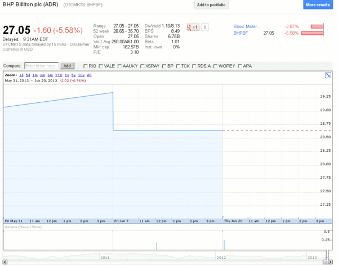Zoom chart to All history
Viewport: 338px width, 266px height.
pos(89,75)
